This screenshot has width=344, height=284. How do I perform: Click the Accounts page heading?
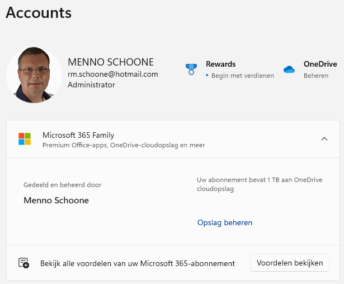point(39,12)
